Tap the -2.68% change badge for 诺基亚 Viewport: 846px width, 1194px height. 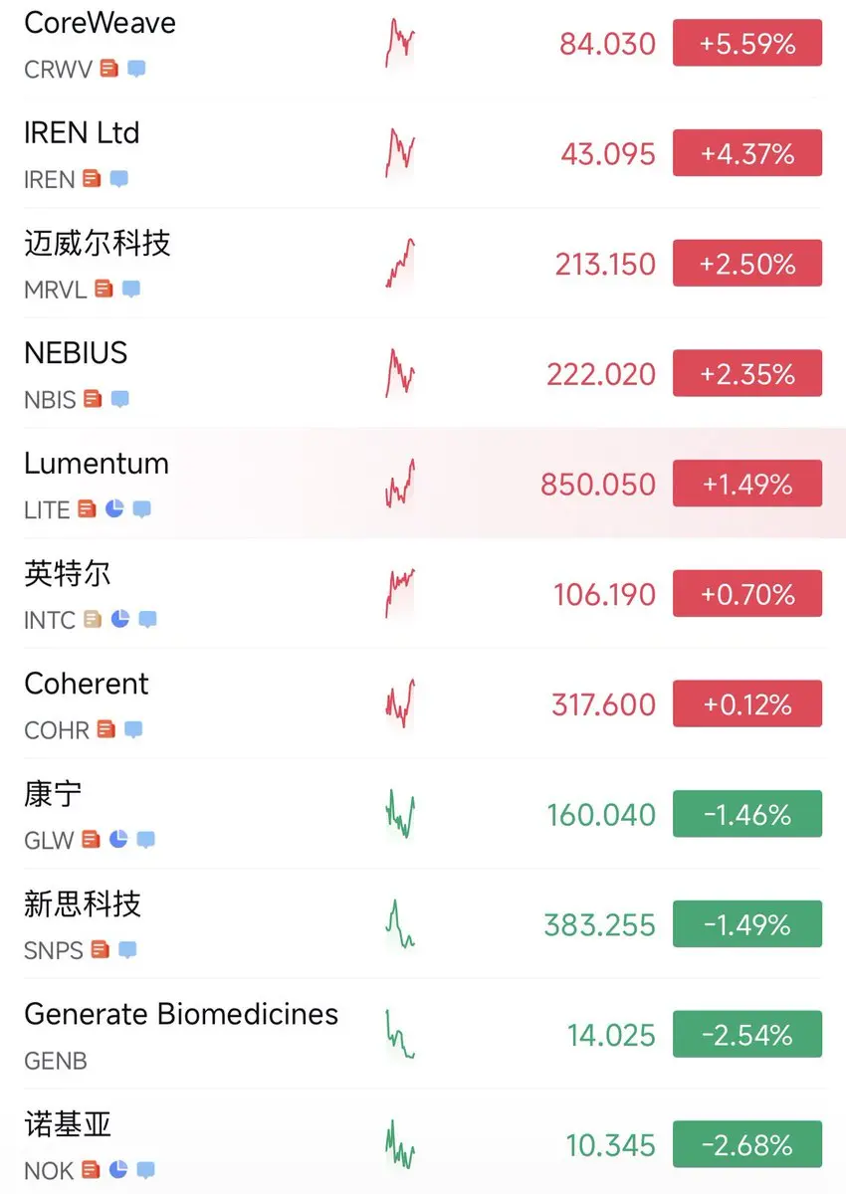tap(747, 1145)
